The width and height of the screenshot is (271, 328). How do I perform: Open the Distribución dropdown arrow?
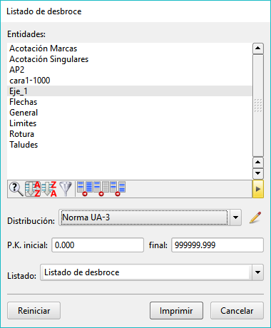[235, 217]
